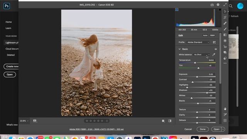
Task: Click the Auto edit button
Action: click(x=205, y=36)
